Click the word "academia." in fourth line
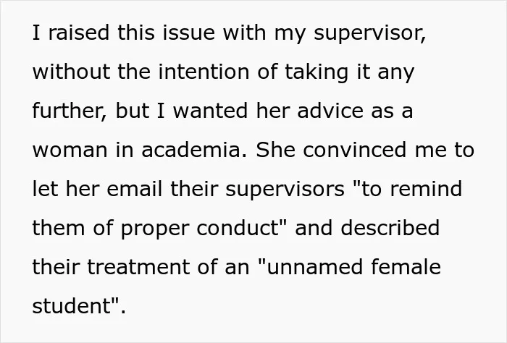 [194, 150]
